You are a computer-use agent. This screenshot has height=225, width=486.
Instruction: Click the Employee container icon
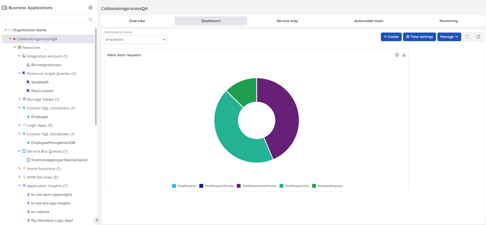[28, 117]
